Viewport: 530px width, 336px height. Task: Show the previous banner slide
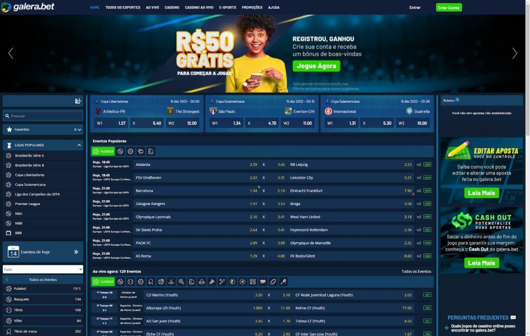pos(11,53)
